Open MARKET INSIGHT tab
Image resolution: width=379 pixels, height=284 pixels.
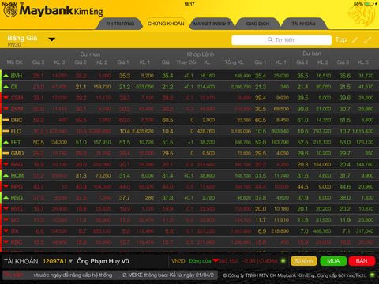tap(212, 24)
